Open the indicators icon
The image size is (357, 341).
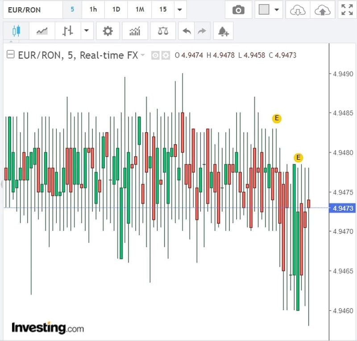click(x=134, y=31)
